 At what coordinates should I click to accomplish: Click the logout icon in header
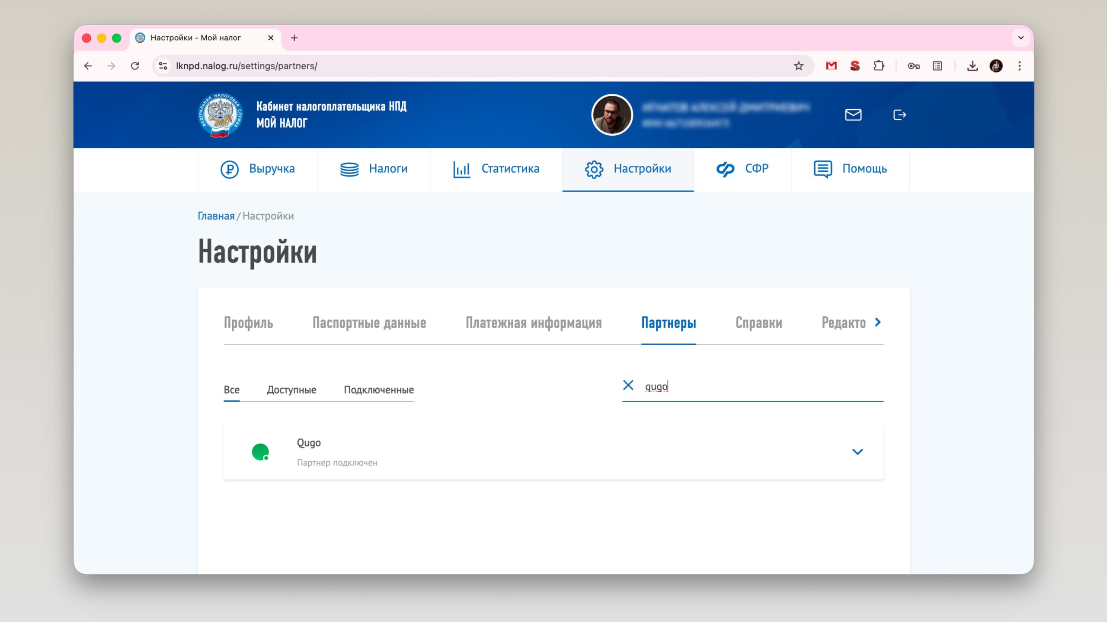point(899,115)
